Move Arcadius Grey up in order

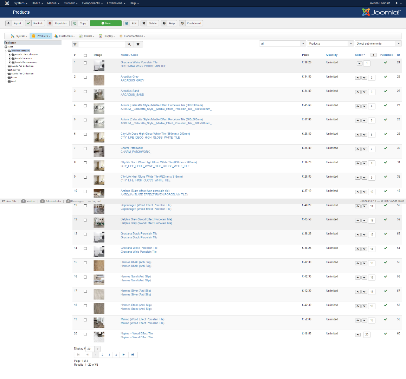(x=357, y=78)
